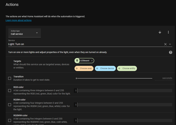
Task: Add target via Choose entity button
Action: tap(127, 68)
